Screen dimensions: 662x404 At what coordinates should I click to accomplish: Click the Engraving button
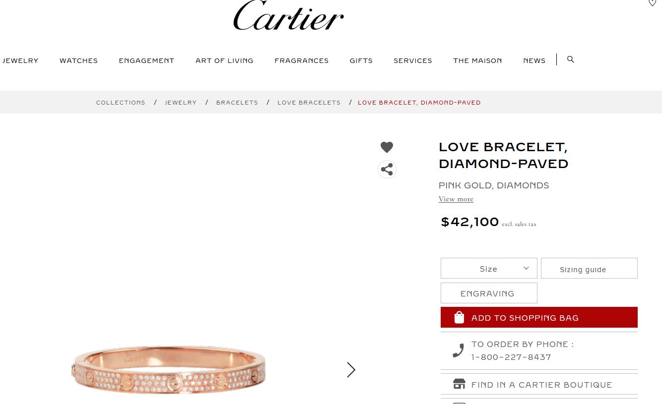point(489,293)
